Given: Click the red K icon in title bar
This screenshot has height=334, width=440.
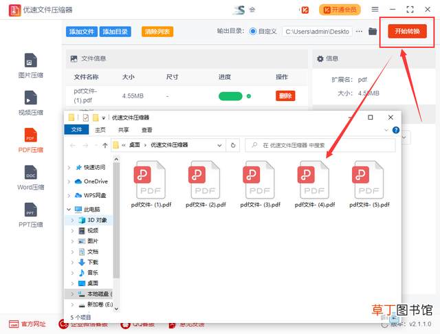Looking at the screenshot, I should (x=305, y=10).
